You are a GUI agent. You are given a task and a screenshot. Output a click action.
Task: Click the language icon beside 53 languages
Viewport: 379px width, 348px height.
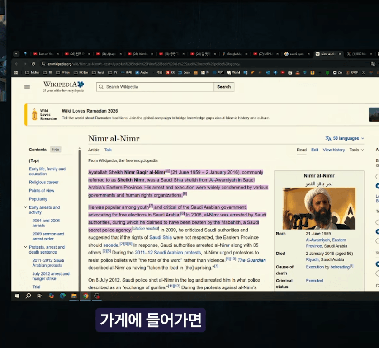(328, 138)
